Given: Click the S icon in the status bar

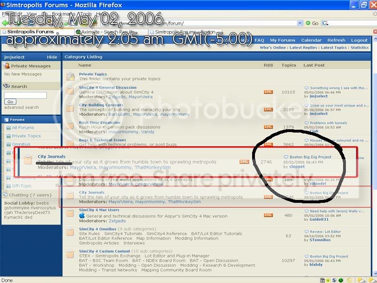Looking at the screenshot, I should tap(334, 280).
